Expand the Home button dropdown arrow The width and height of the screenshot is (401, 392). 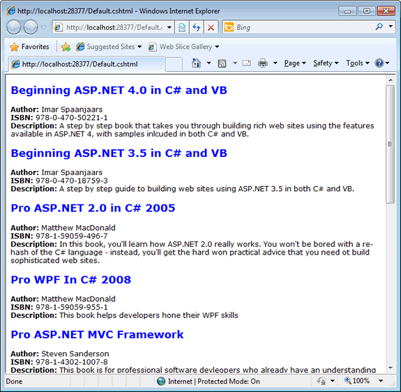[x=209, y=63]
